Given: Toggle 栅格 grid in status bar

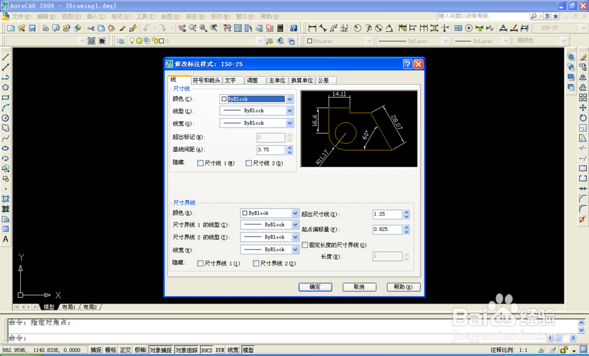Looking at the screenshot, I should click(111, 350).
